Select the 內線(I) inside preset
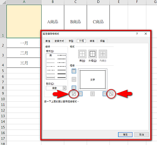 (103, 54)
